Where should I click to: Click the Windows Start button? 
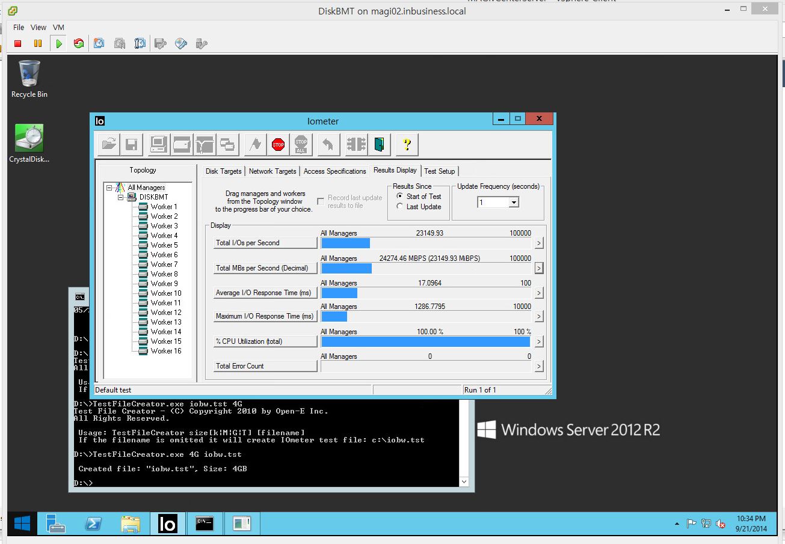click(x=22, y=524)
